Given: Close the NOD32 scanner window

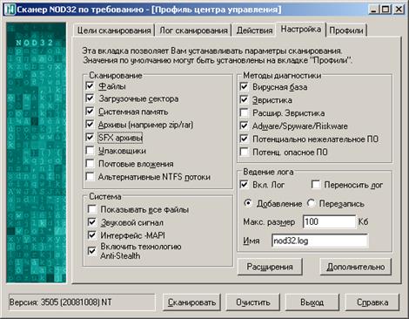Looking at the screenshot, I should [x=399, y=10].
